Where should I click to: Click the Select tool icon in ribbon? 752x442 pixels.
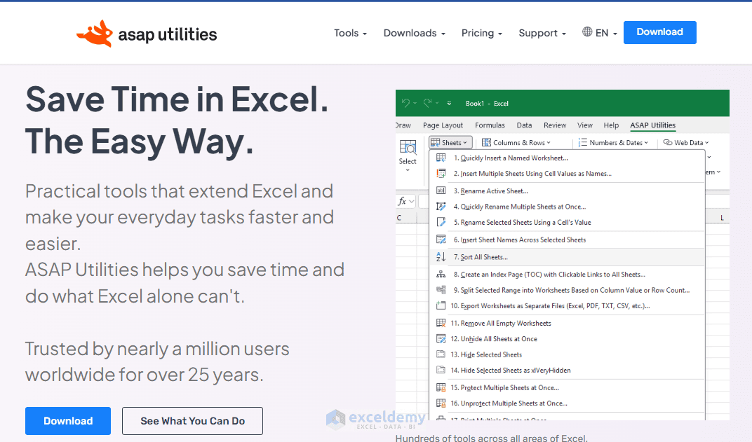[408, 147]
